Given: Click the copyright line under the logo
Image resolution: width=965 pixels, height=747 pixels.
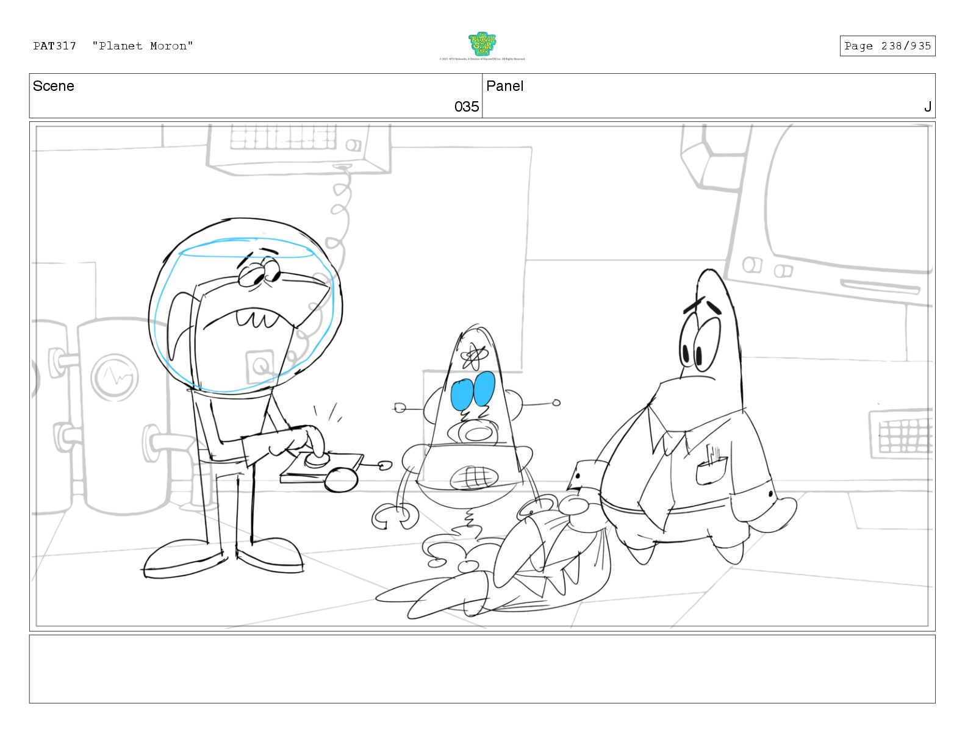Looking at the screenshot, I should tap(482, 59).
